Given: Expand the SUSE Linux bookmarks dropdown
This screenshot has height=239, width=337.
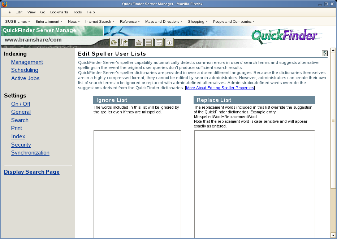Looking at the screenshot, I should pos(18,21).
